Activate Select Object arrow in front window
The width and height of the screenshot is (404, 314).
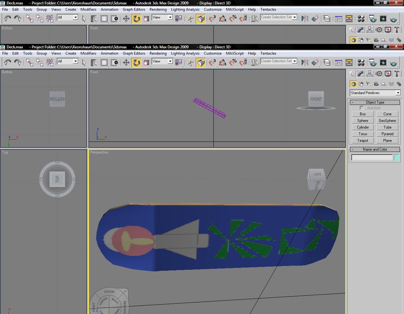pyautogui.click(x=84, y=63)
